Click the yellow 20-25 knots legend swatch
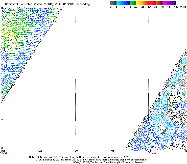This screenshot has width=187, height=164. pos(139,3)
